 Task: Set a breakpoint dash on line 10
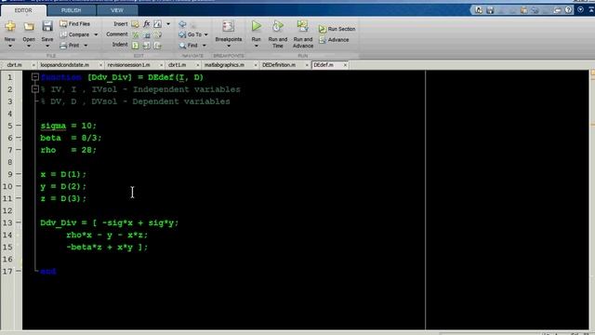pyautogui.click(x=19, y=186)
